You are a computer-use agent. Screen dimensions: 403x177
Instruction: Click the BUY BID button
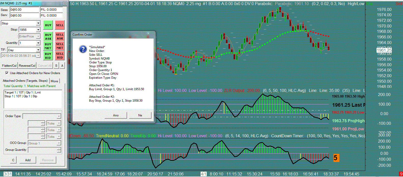(x=48, y=56)
